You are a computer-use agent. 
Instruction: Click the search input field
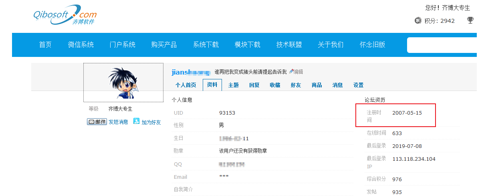(442, 45)
